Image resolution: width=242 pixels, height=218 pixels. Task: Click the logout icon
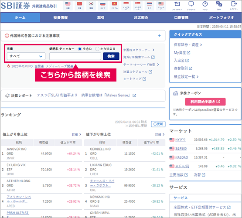click(234, 5)
